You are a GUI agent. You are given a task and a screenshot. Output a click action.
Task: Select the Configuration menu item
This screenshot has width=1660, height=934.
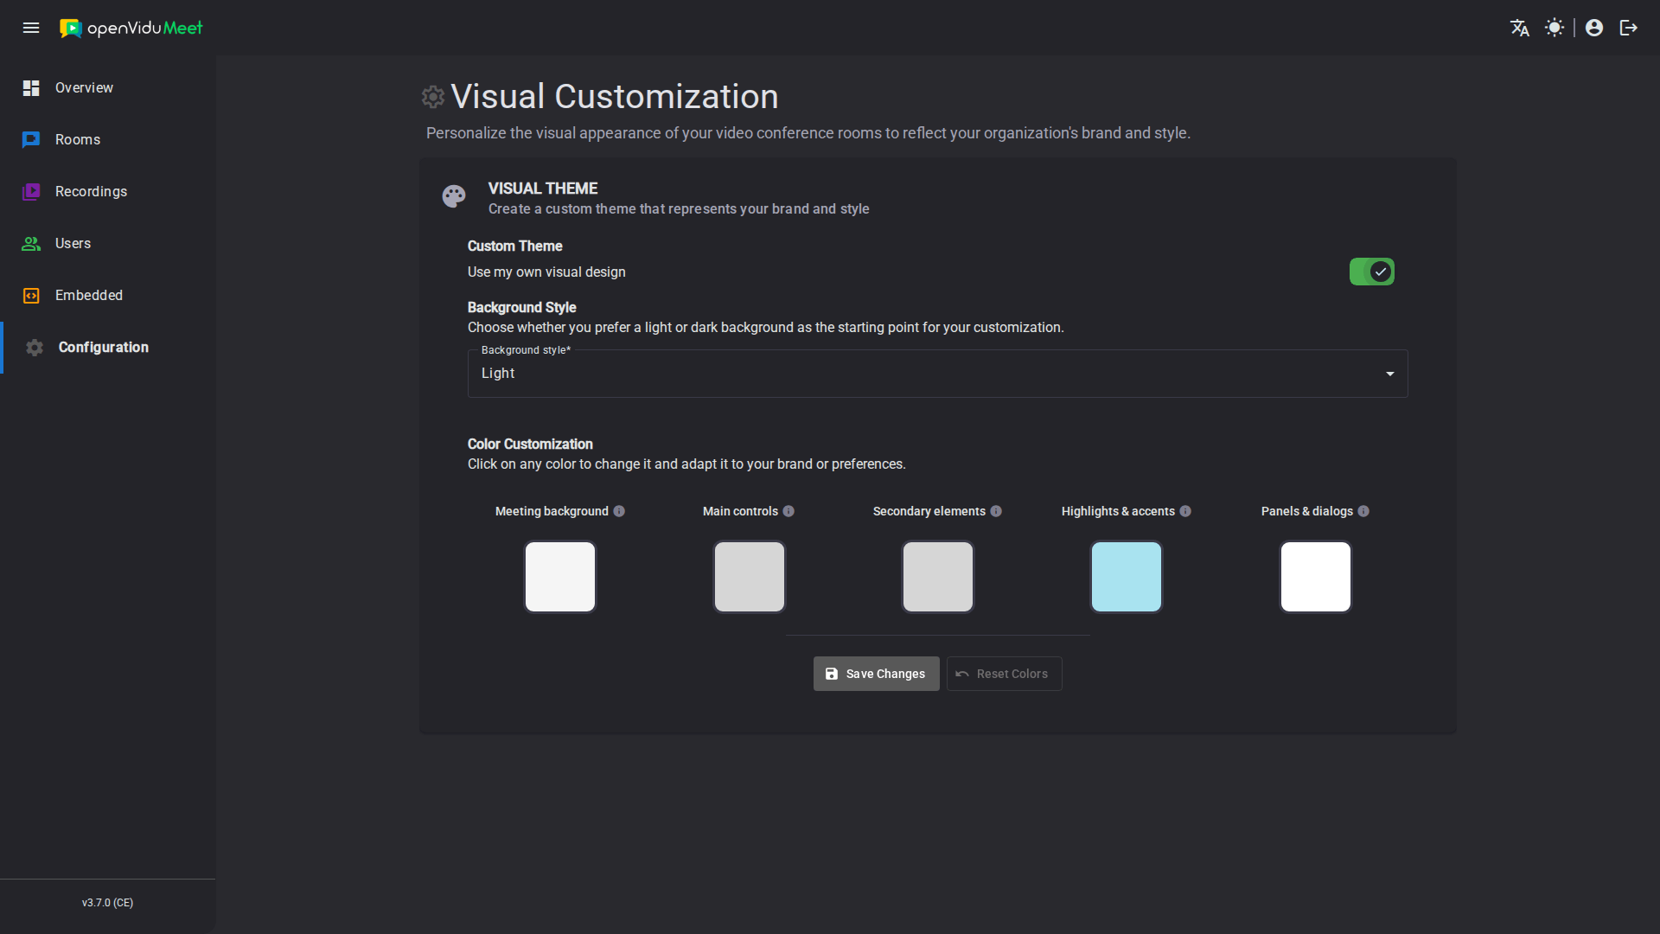tap(107, 348)
